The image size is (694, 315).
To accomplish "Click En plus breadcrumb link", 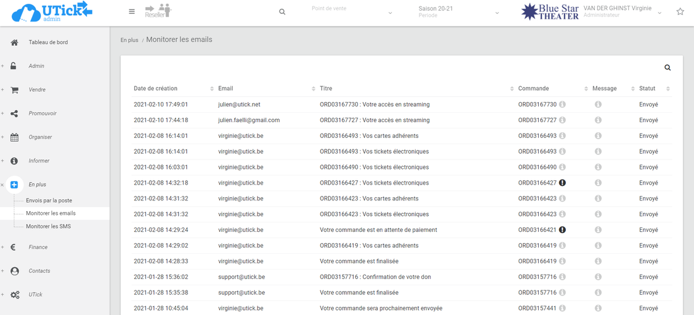I will coord(129,40).
